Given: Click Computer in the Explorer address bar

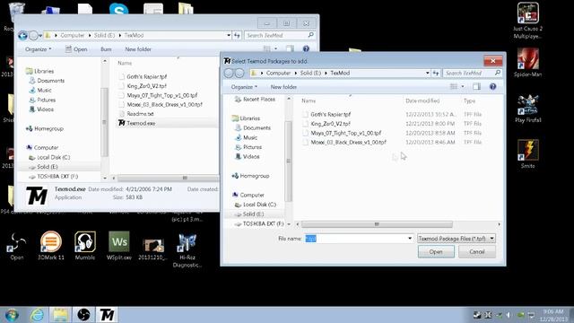Looking at the screenshot, I should click(73, 36).
